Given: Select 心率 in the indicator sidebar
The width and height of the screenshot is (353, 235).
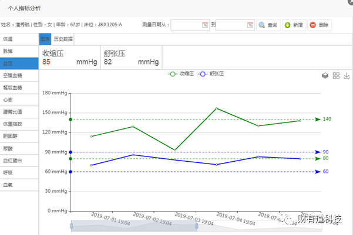Looking at the screenshot, I should click(x=19, y=100).
